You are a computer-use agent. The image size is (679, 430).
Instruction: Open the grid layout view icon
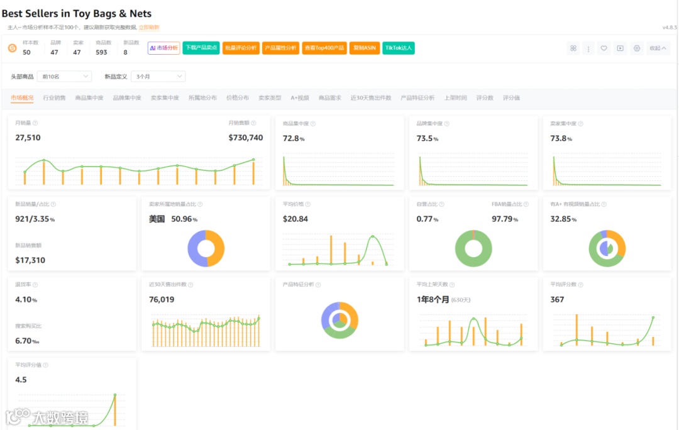[573, 48]
